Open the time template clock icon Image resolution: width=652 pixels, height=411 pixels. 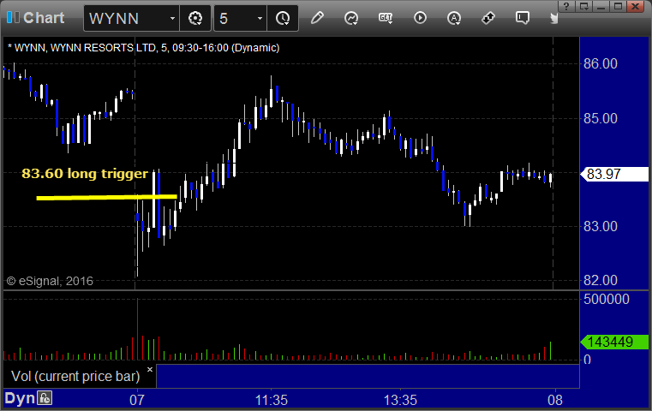(x=283, y=18)
